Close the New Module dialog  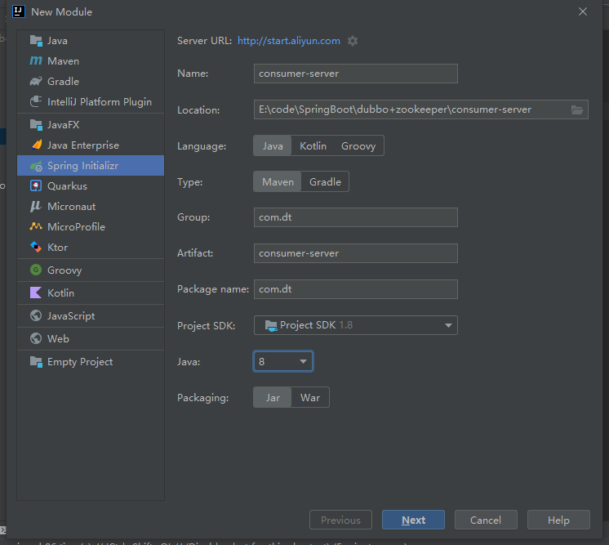(583, 11)
